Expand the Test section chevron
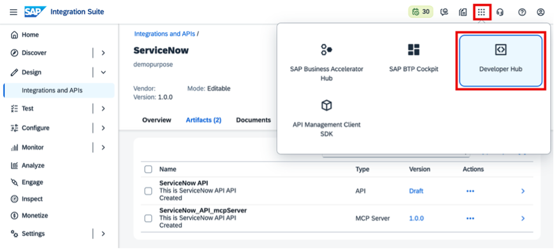 coord(103,109)
